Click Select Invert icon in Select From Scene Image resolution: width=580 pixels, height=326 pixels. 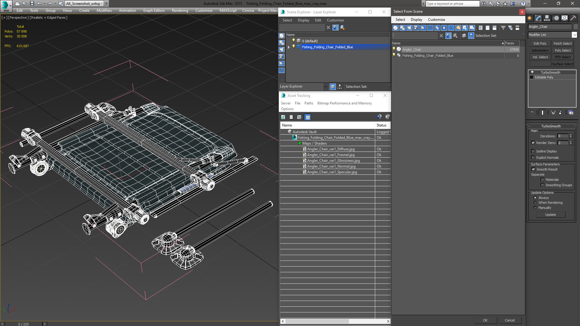[x=495, y=28]
